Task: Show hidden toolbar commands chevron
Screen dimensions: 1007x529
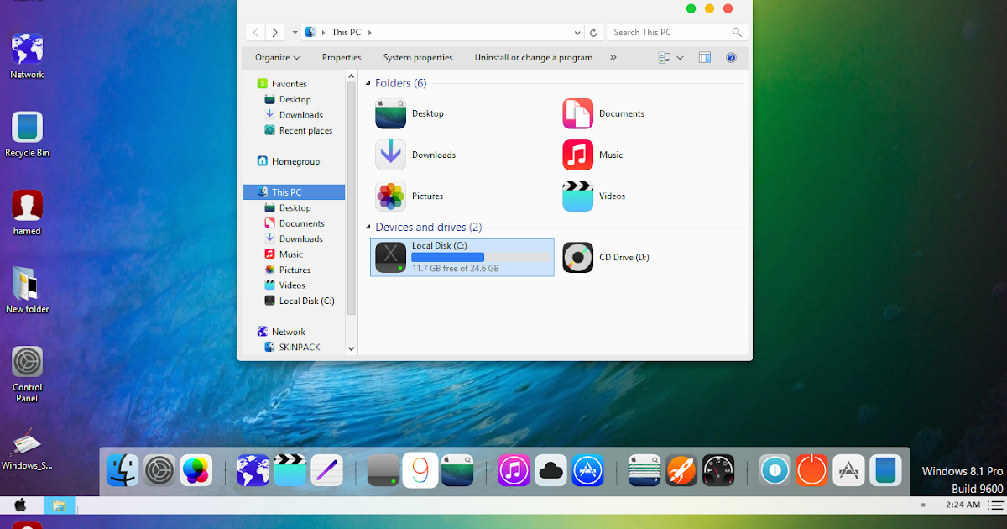Action: pos(613,58)
